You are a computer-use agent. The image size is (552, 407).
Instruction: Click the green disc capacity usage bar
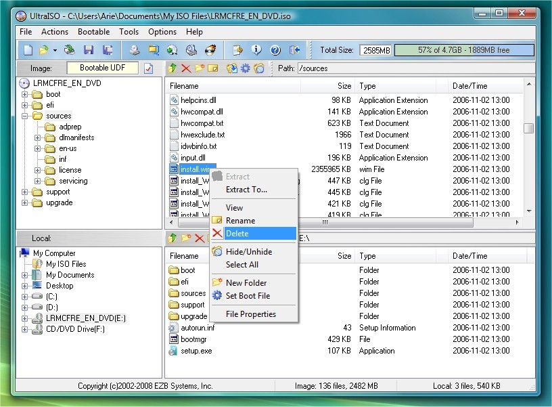[x=463, y=50]
